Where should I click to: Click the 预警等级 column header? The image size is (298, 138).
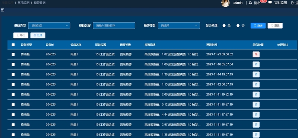[125, 45]
